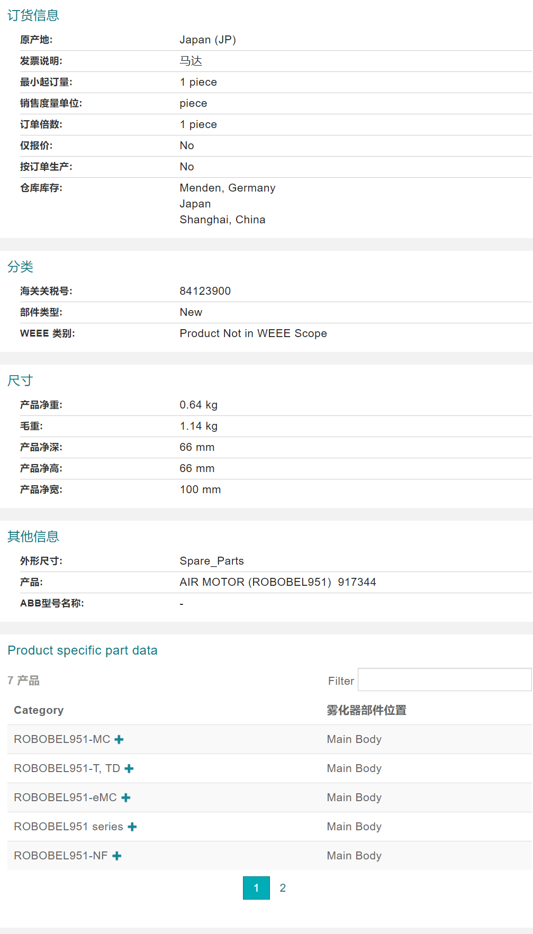Click the 分类 section heading
This screenshot has width=533, height=934.
coord(21,267)
